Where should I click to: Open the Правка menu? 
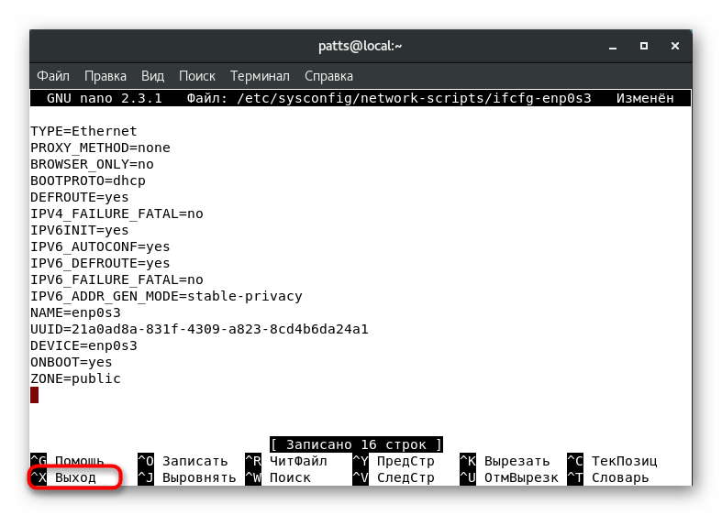tap(106, 76)
